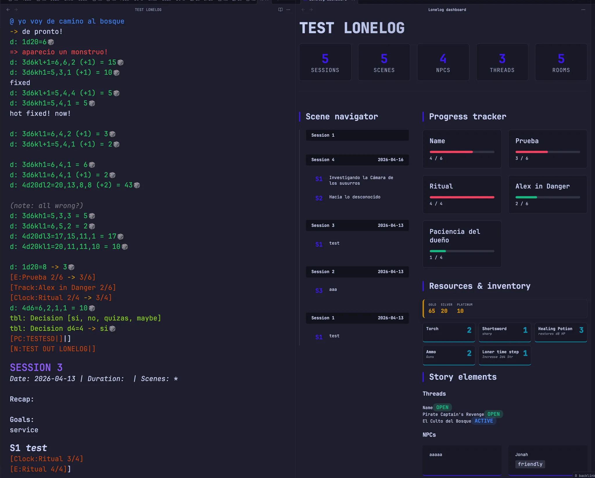Click dice icon on 1d20=8 -> 3 line
This screenshot has height=478, width=595.
[x=71, y=267]
